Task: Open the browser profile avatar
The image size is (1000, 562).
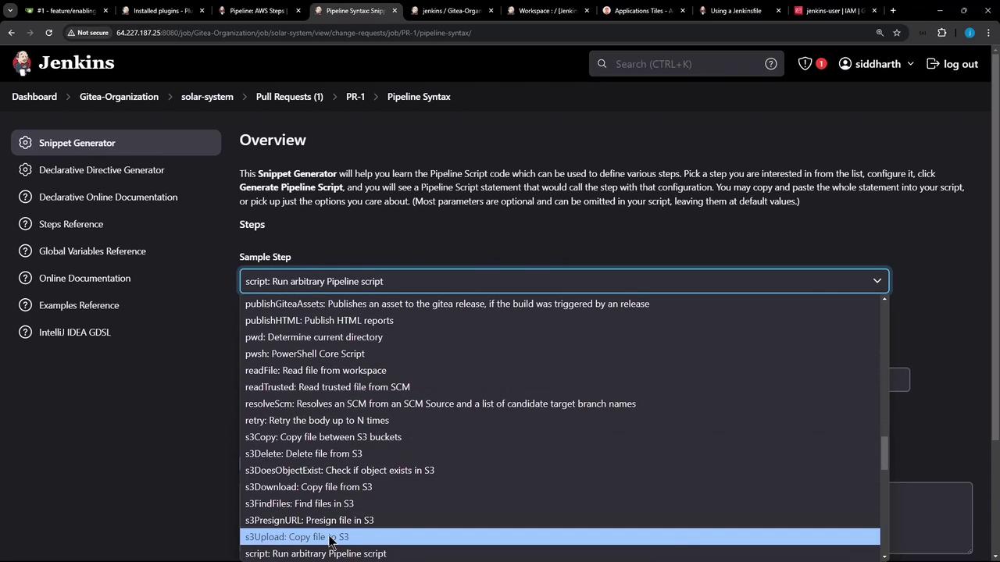Action: [x=970, y=33]
